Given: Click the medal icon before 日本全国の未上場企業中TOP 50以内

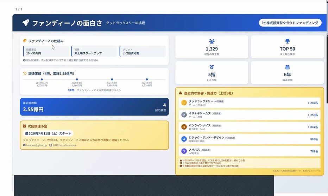Looking at the screenshot, I should (181, 163).
